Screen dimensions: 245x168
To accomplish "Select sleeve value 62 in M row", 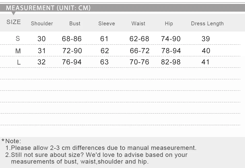I will (105, 51).
